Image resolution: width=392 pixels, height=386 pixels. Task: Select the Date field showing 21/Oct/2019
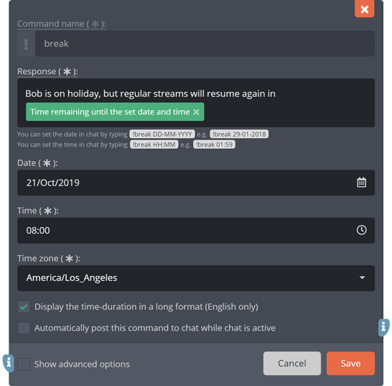[196, 183]
